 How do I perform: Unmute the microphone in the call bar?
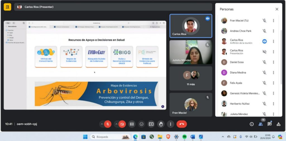tap(108, 124)
